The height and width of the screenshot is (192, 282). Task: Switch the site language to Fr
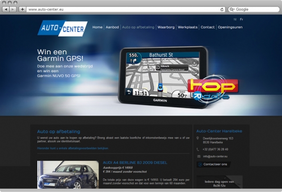(x=242, y=20)
